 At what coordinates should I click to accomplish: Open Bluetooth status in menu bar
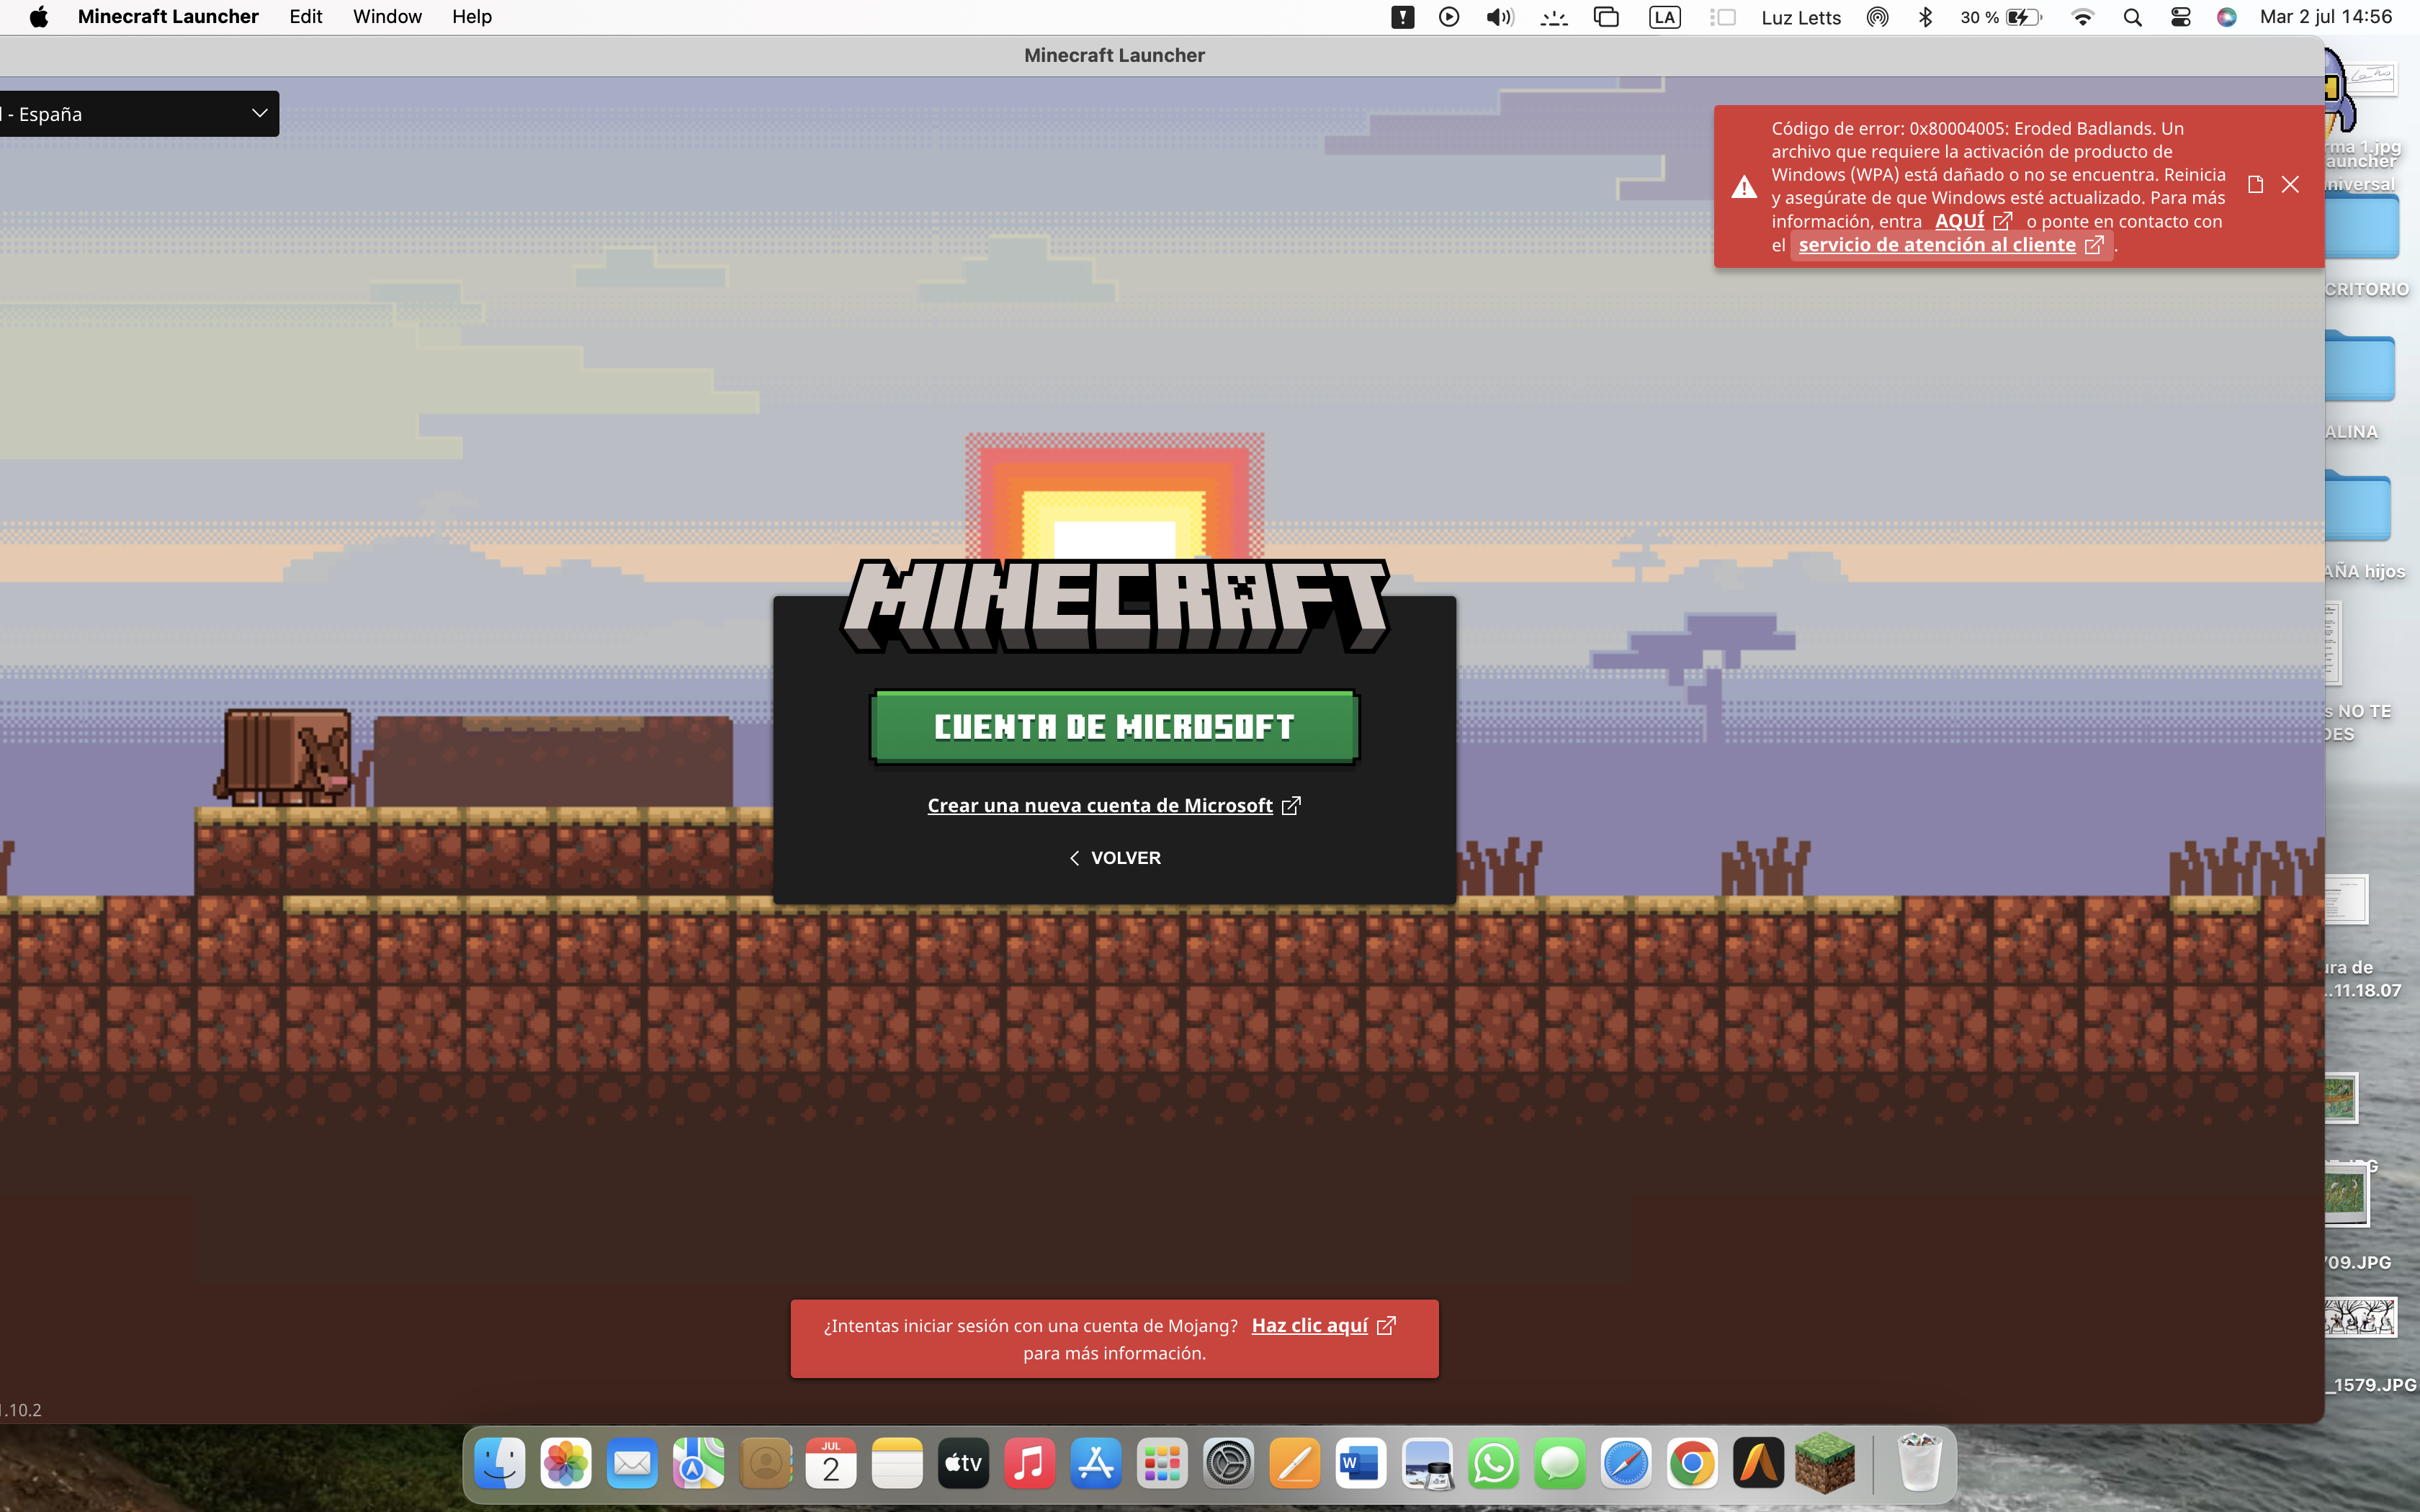point(1925,17)
